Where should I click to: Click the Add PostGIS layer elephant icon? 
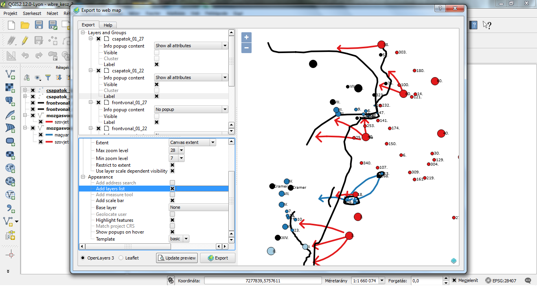click(x=10, y=101)
